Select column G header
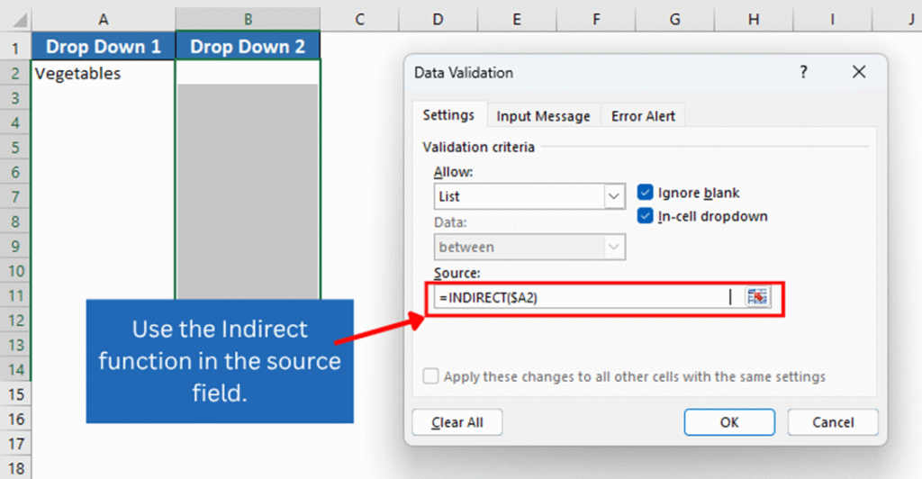 click(674, 20)
